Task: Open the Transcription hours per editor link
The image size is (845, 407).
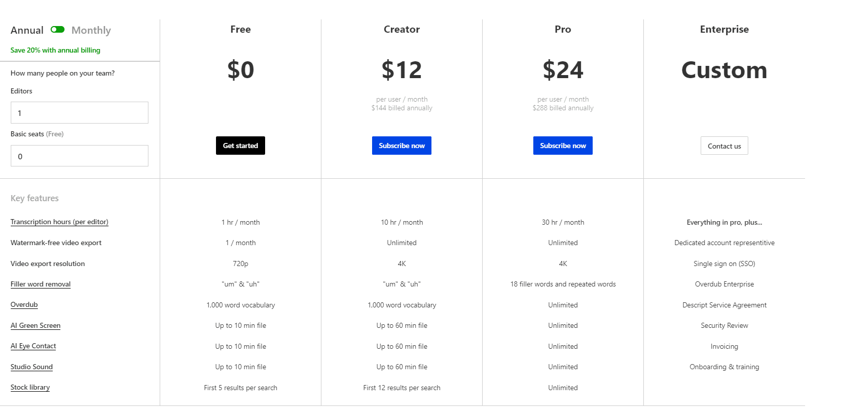Action: coord(59,222)
